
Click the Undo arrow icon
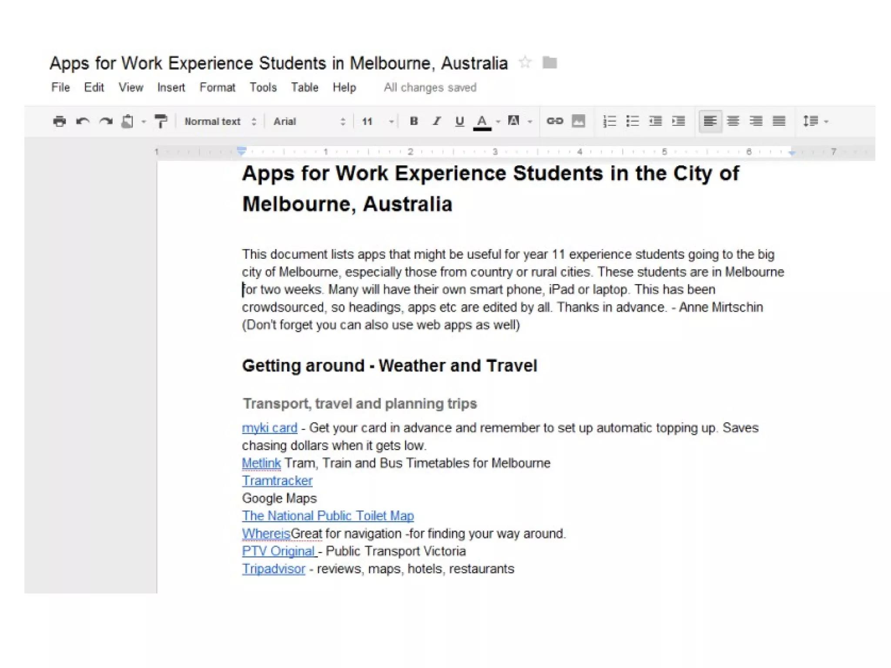point(83,121)
